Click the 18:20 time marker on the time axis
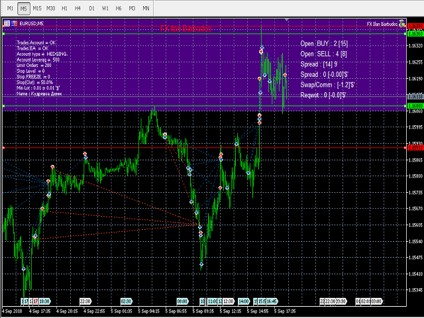Viewport: 424px width, 318px height. [44, 301]
